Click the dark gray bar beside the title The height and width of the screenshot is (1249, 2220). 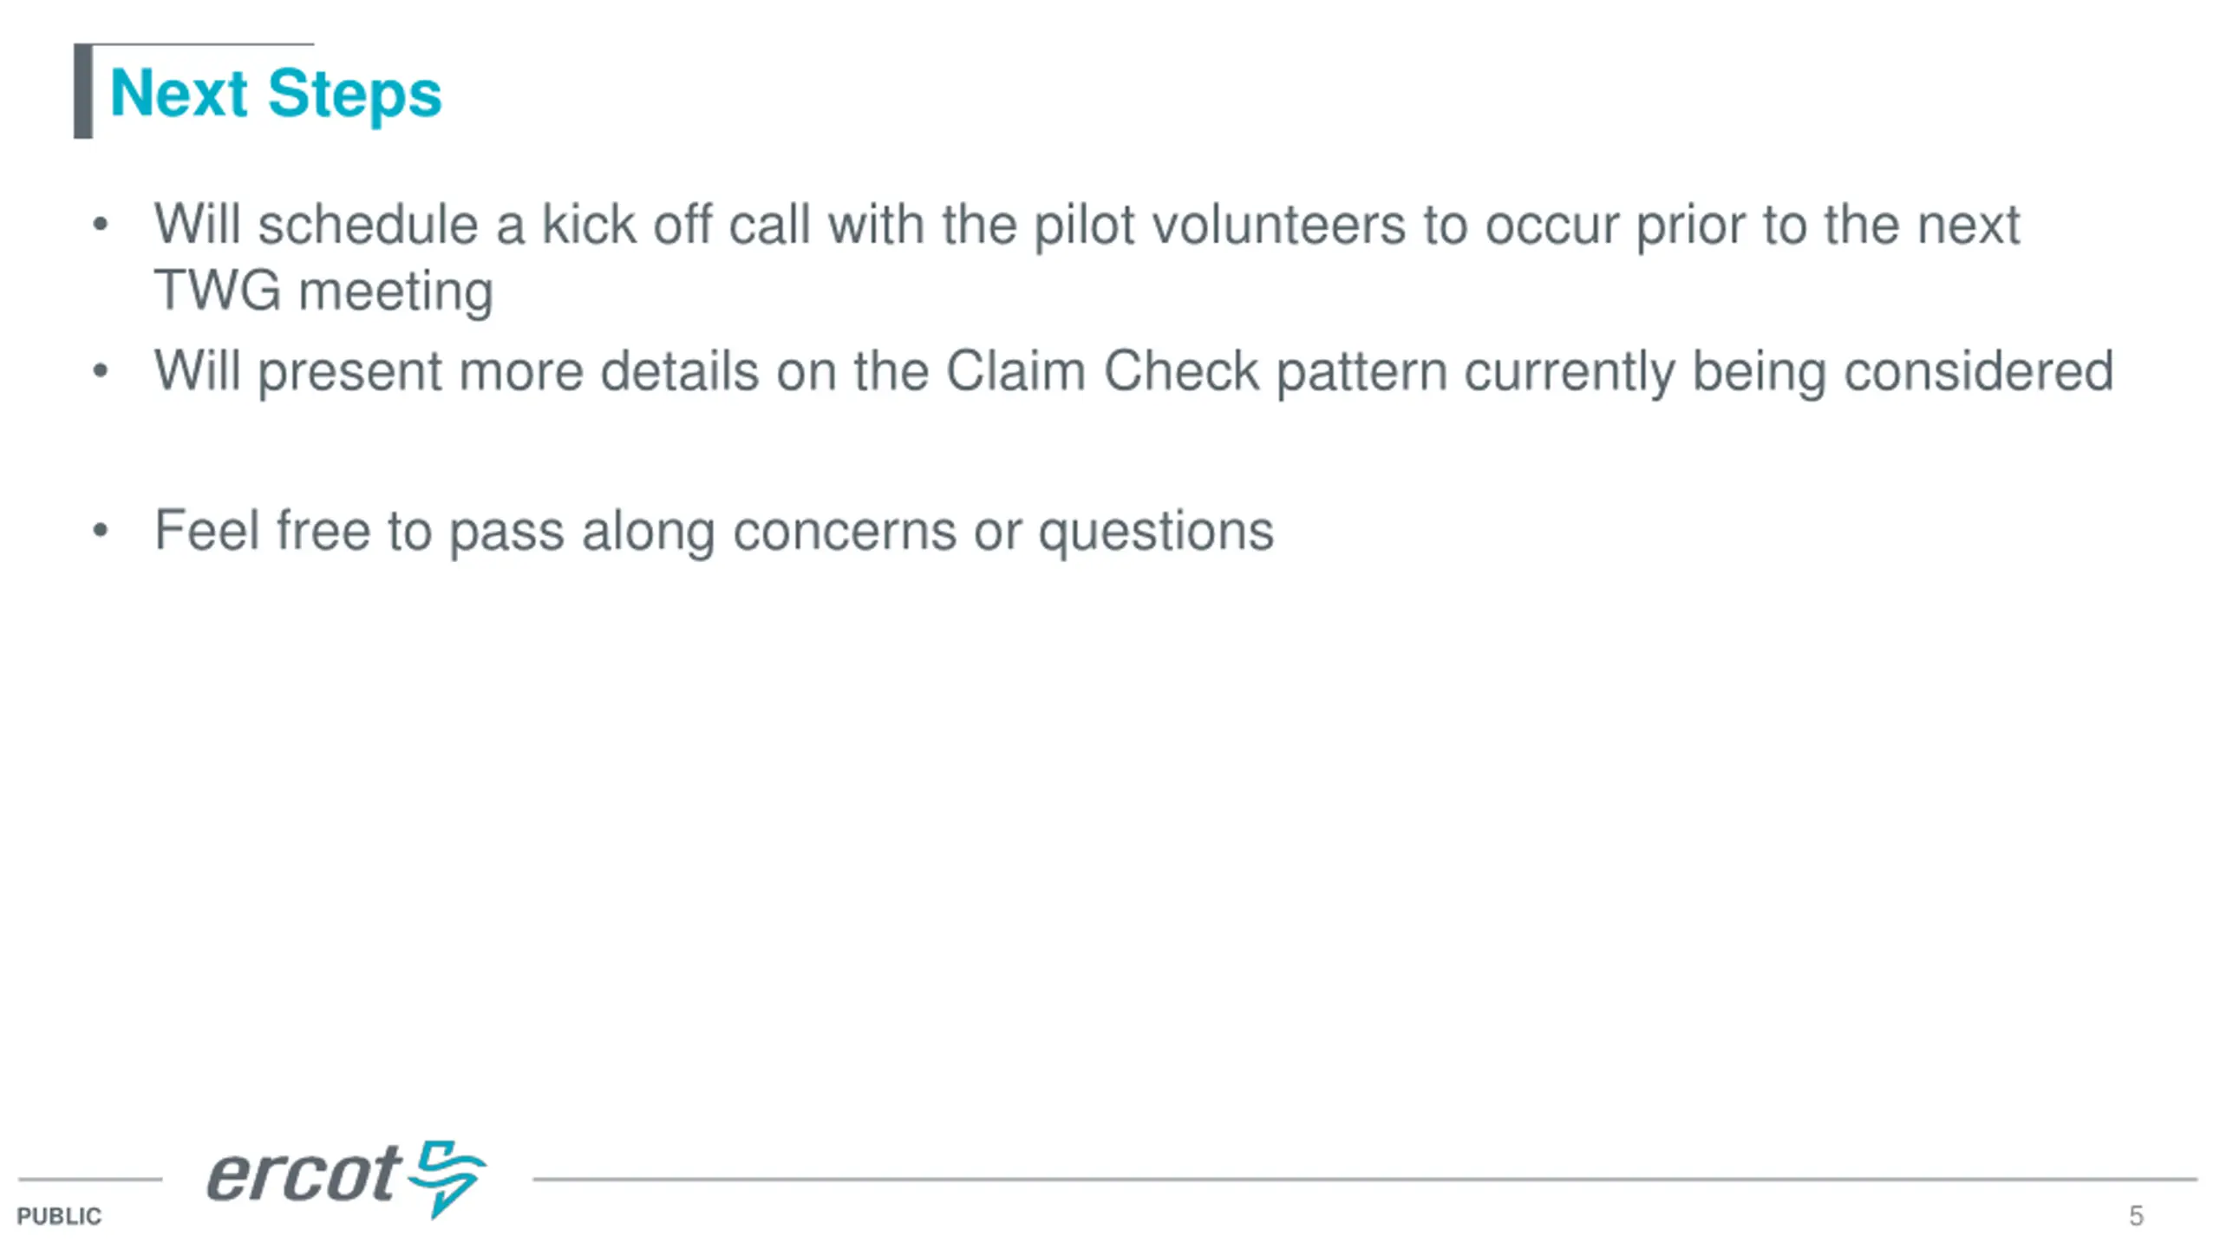tap(83, 91)
